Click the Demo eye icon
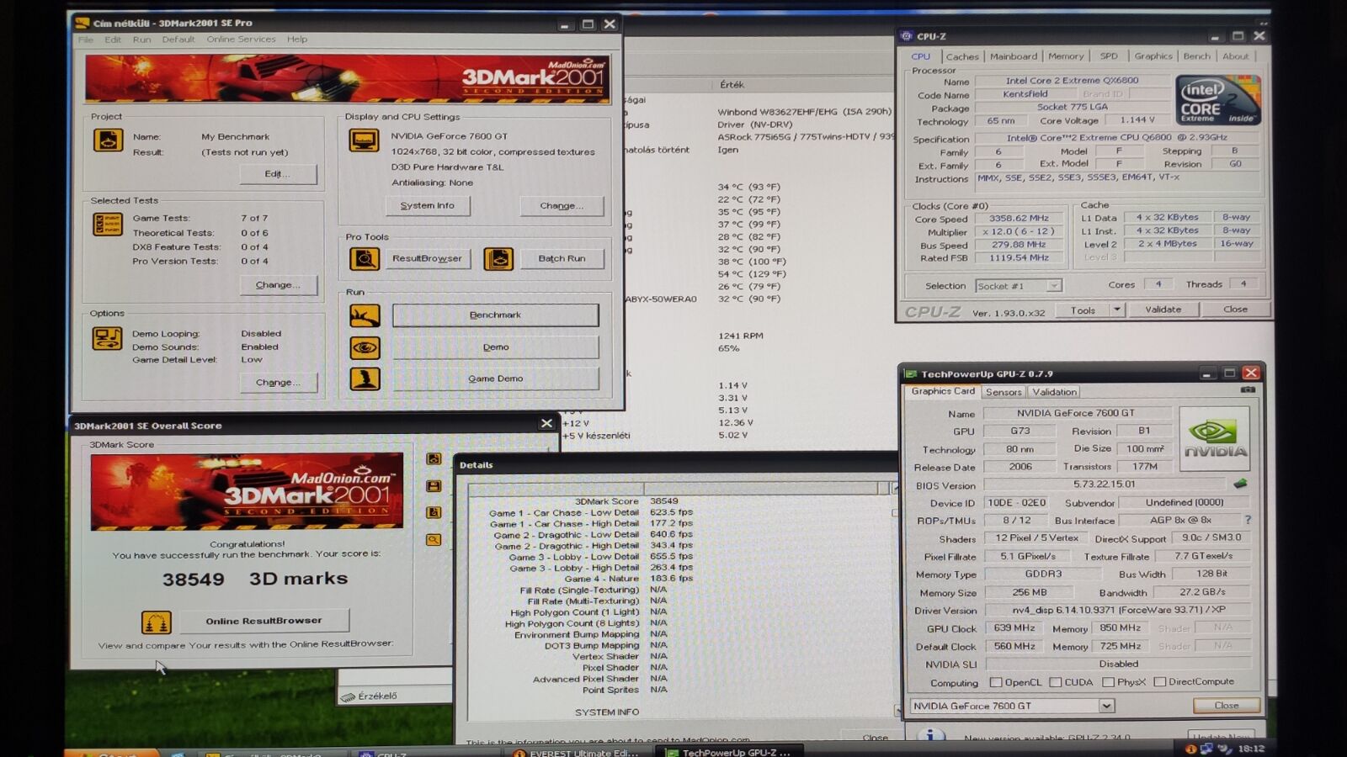This screenshot has height=757, width=1347. click(365, 347)
